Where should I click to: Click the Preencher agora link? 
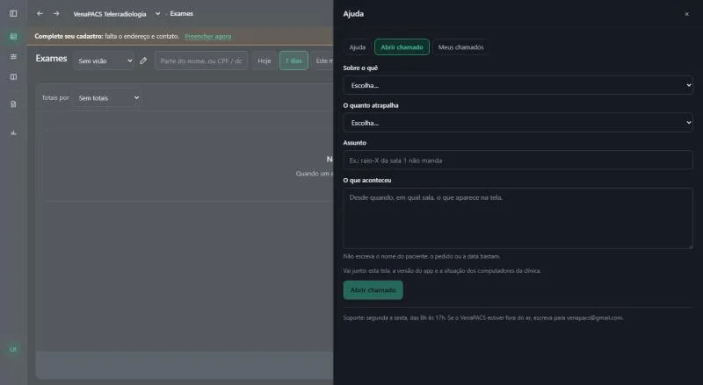pyautogui.click(x=208, y=36)
